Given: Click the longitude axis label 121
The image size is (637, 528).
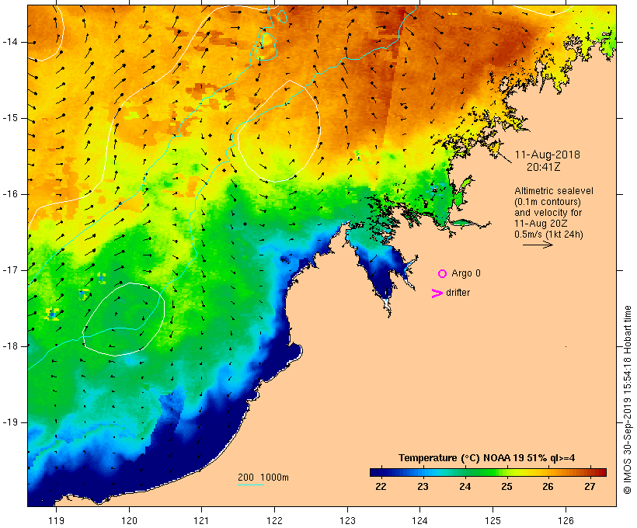Looking at the screenshot, I should (201, 521).
